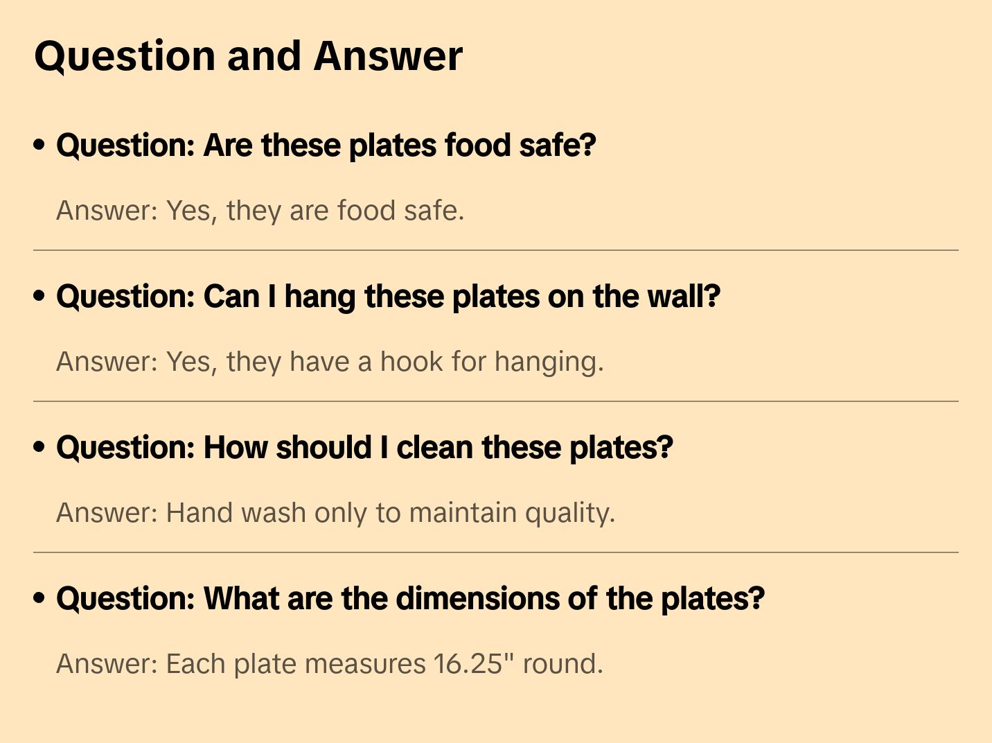Select the answer about a hook for hanging
This screenshot has width=992, height=743.
click(x=330, y=362)
